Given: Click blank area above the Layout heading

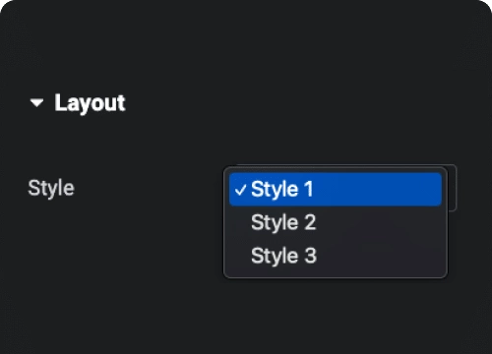Looking at the screenshot, I should pyautogui.click(x=246, y=46).
